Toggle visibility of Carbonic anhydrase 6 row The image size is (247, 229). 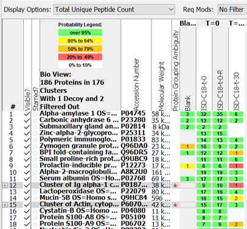27,120
